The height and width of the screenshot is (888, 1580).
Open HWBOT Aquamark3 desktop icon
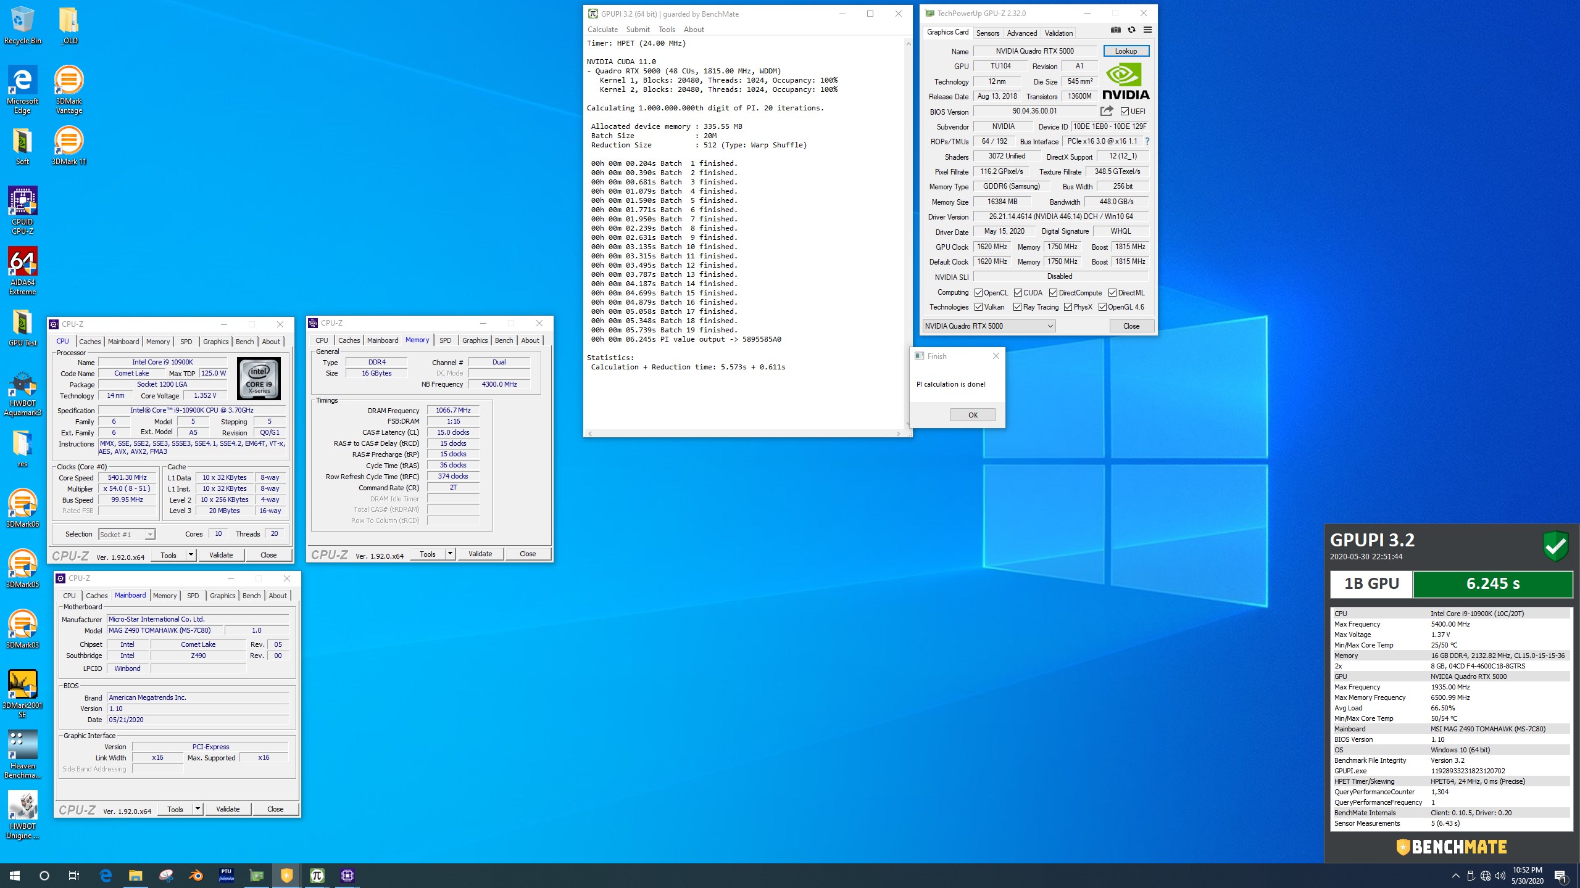[x=23, y=392]
